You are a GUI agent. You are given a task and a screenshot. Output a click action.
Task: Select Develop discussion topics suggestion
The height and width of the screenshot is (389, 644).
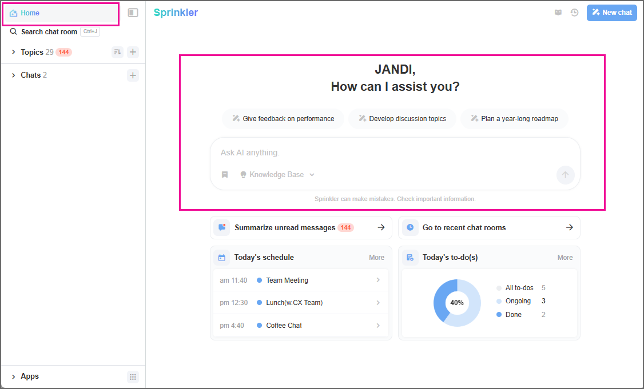click(402, 119)
